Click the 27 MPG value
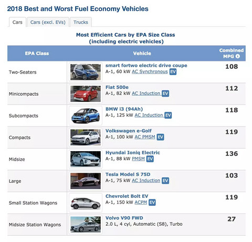Image resolution: width=252 pixels, height=242 pixels. pyautogui.click(x=232, y=219)
